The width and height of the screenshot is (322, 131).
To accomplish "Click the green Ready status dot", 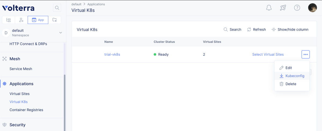I will click(x=155, y=54).
